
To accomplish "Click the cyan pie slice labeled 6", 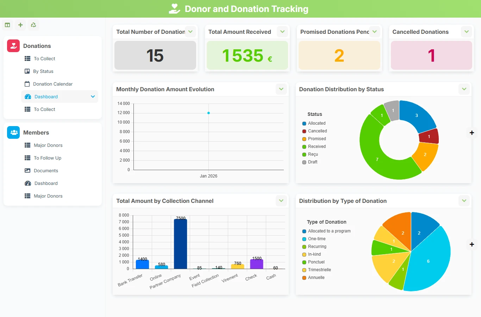I will [x=428, y=261].
